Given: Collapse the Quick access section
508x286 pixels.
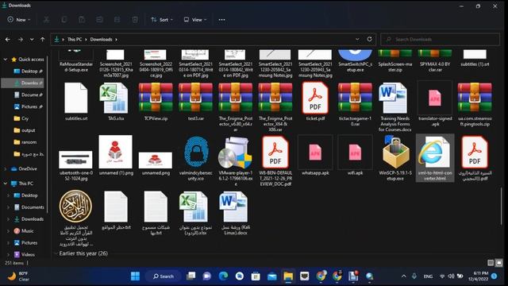Looking at the screenshot, I should pyautogui.click(x=6, y=60).
